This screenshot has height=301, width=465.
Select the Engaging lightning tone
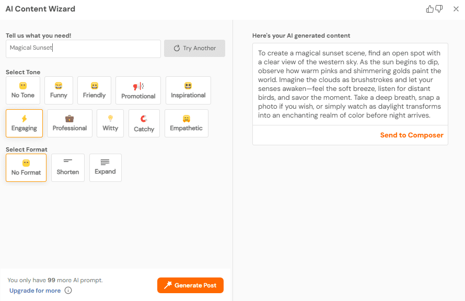pyautogui.click(x=24, y=123)
